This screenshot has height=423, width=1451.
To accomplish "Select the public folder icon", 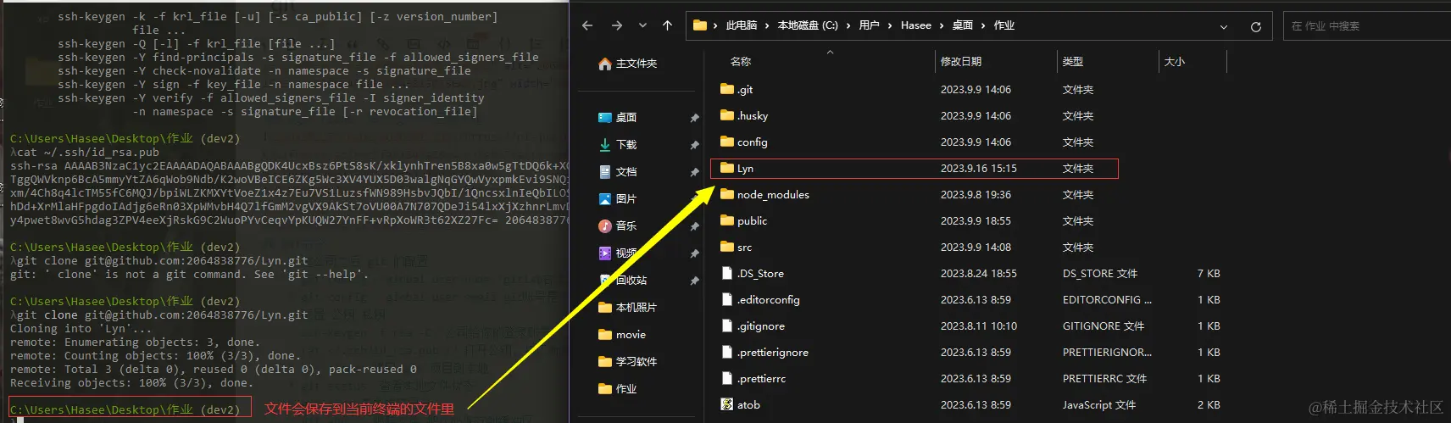I will coord(726,220).
